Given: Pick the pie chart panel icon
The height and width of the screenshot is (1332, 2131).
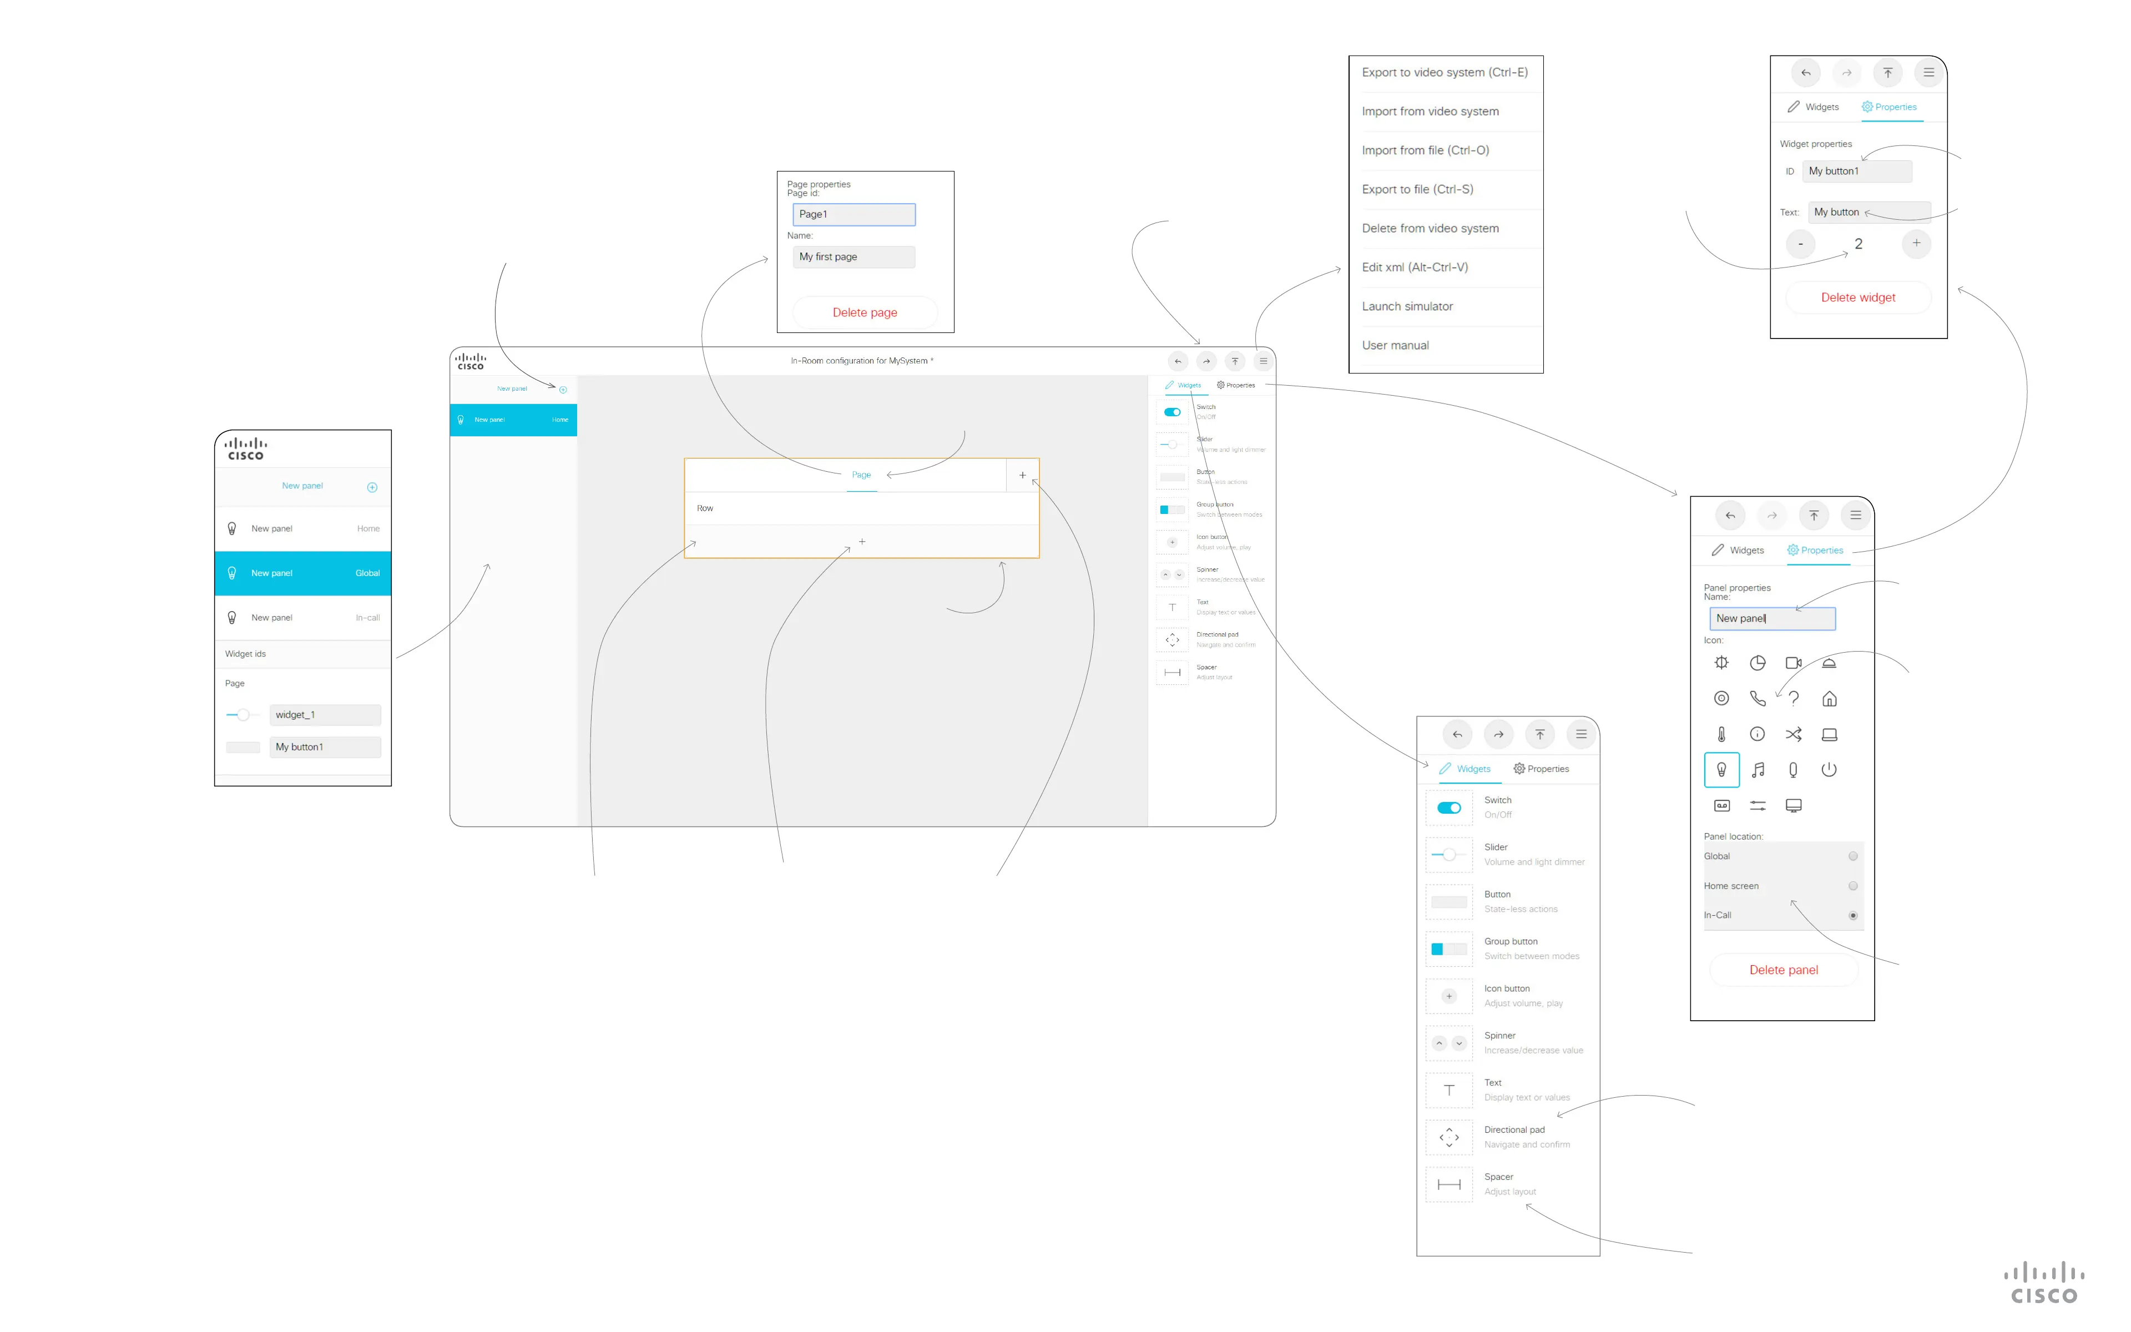Looking at the screenshot, I should click(1757, 663).
